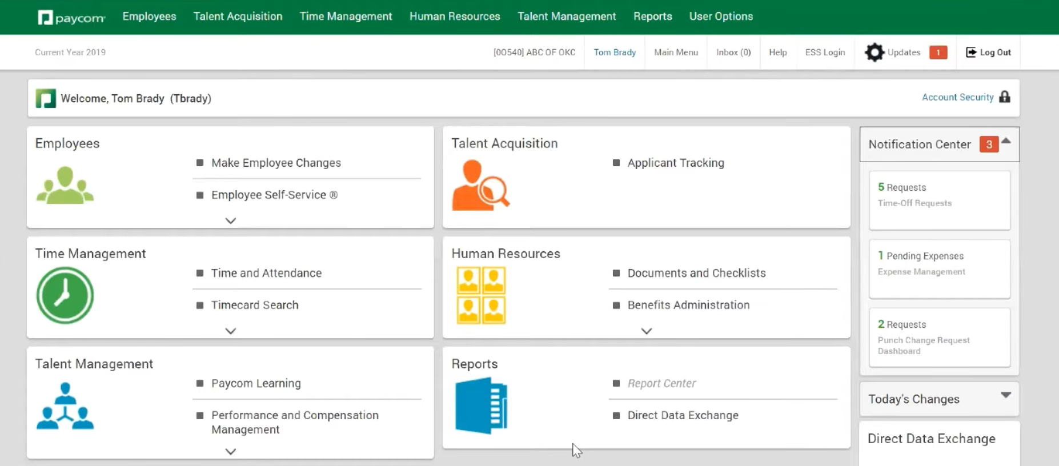Expand the Talent Management card chevron
1059x466 pixels.
230,451
